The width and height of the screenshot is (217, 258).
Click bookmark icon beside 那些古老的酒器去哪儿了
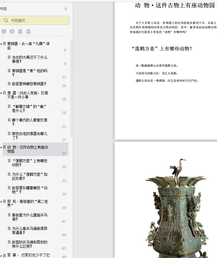pyautogui.click(x=9, y=134)
